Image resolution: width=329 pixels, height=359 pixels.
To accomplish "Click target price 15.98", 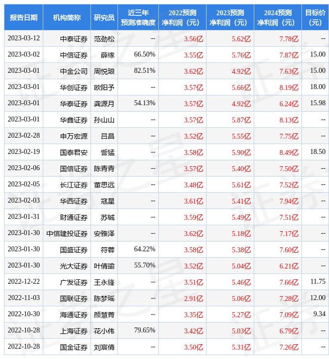I will tap(318, 103).
